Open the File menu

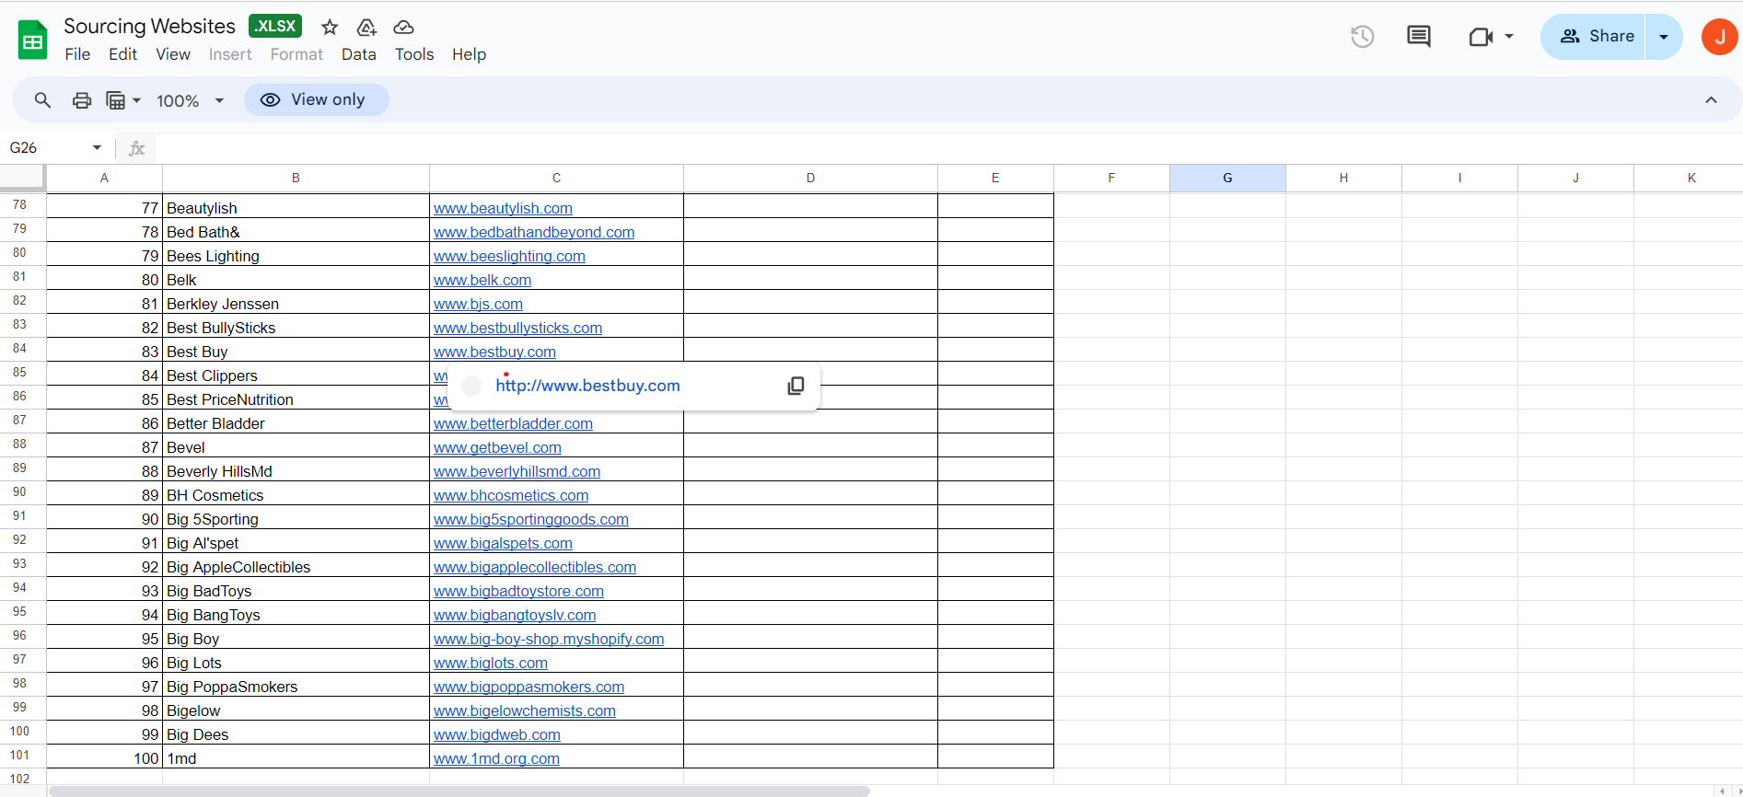click(77, 54)
